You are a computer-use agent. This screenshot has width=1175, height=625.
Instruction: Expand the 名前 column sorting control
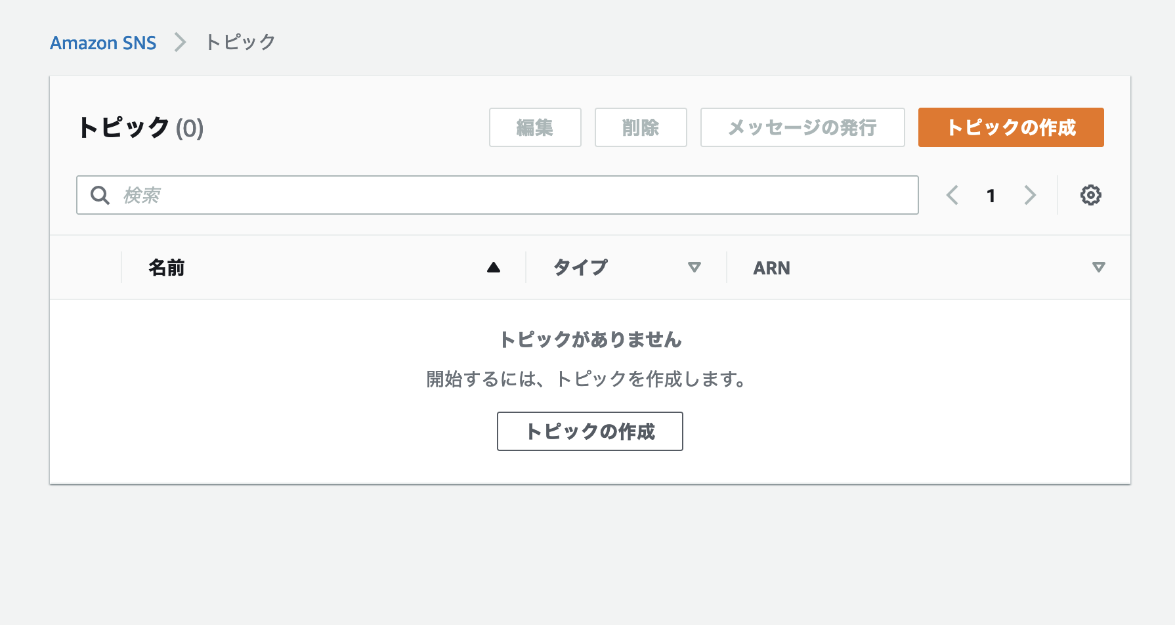pos(494,267)
